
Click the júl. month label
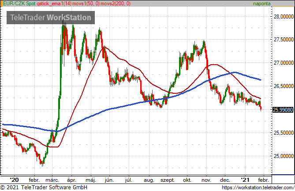coord(128,180)
